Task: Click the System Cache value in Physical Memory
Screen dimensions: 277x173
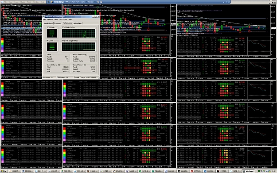Action: (x=92, y=61)
